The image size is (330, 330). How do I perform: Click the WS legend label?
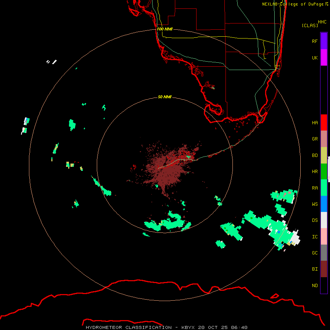315,204
